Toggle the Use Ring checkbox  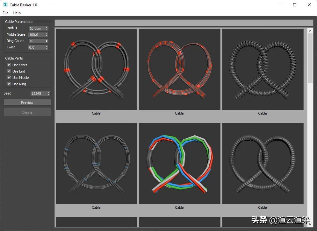9,84
